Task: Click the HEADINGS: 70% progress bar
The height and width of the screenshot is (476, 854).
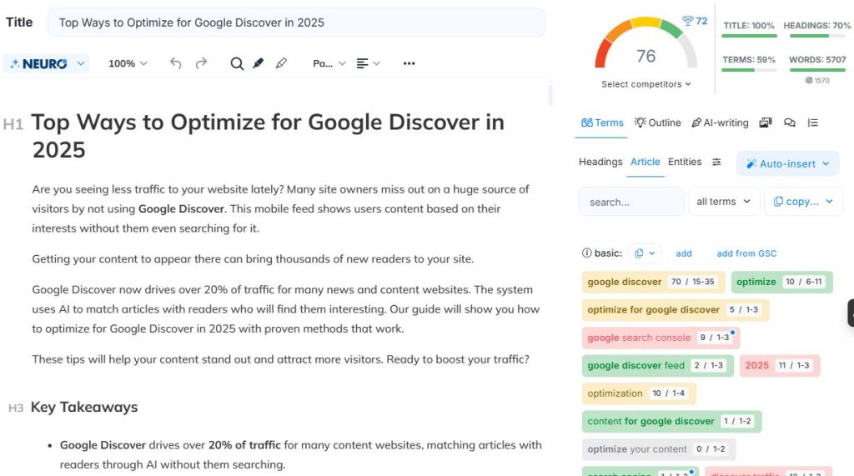Action: 817,36
